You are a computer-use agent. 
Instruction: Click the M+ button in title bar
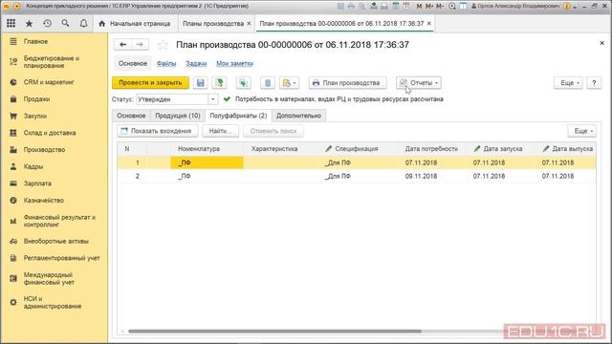(x=429, y=7)
